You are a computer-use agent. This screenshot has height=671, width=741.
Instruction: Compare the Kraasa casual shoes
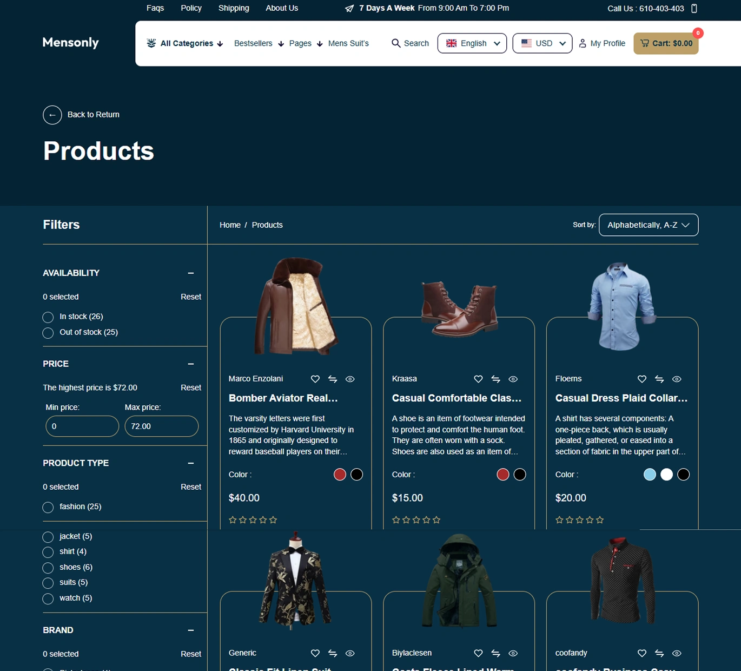(x=495, y=379)
